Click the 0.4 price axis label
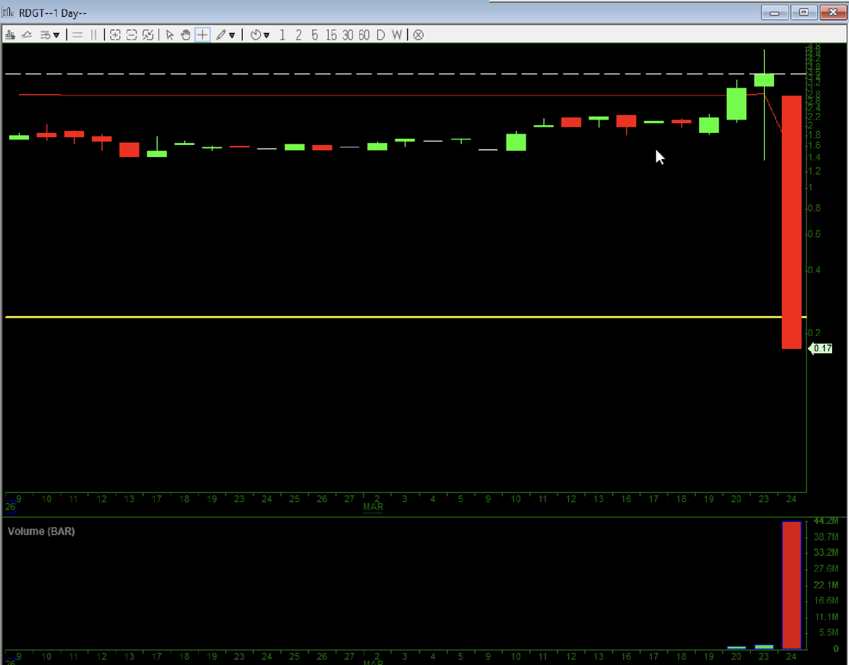The image size is (849, 665). [x=814, y=270]
